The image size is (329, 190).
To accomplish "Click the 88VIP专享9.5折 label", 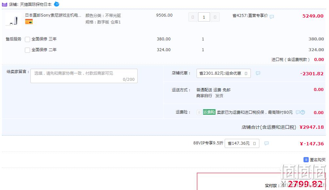I will coord(208,143).
